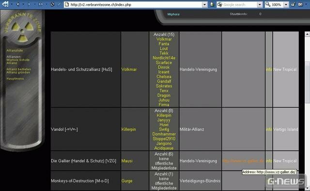
Task: Select member Dragon
Action: pos(164,95)
